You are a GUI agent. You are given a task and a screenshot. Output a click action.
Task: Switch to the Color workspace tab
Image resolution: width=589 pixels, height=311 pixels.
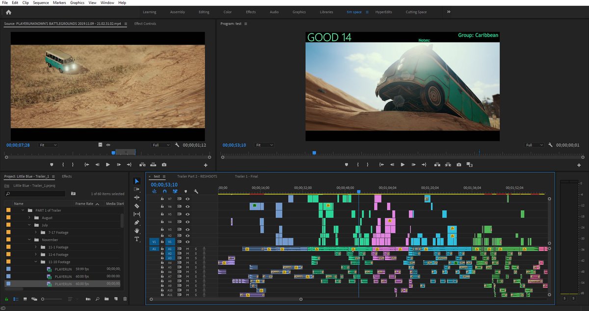pos(227,12)
